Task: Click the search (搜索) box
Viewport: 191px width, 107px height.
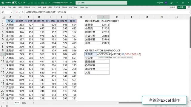Action: click(101, 3)
